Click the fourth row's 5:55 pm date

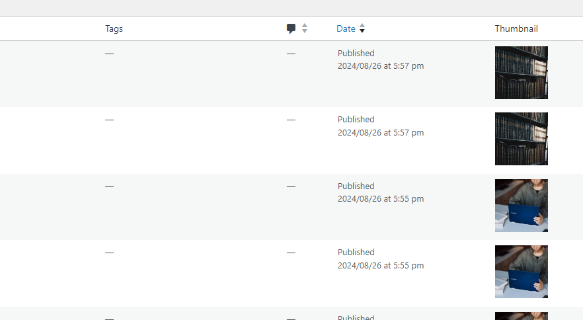pyautogui.click(x=381, y=265)
